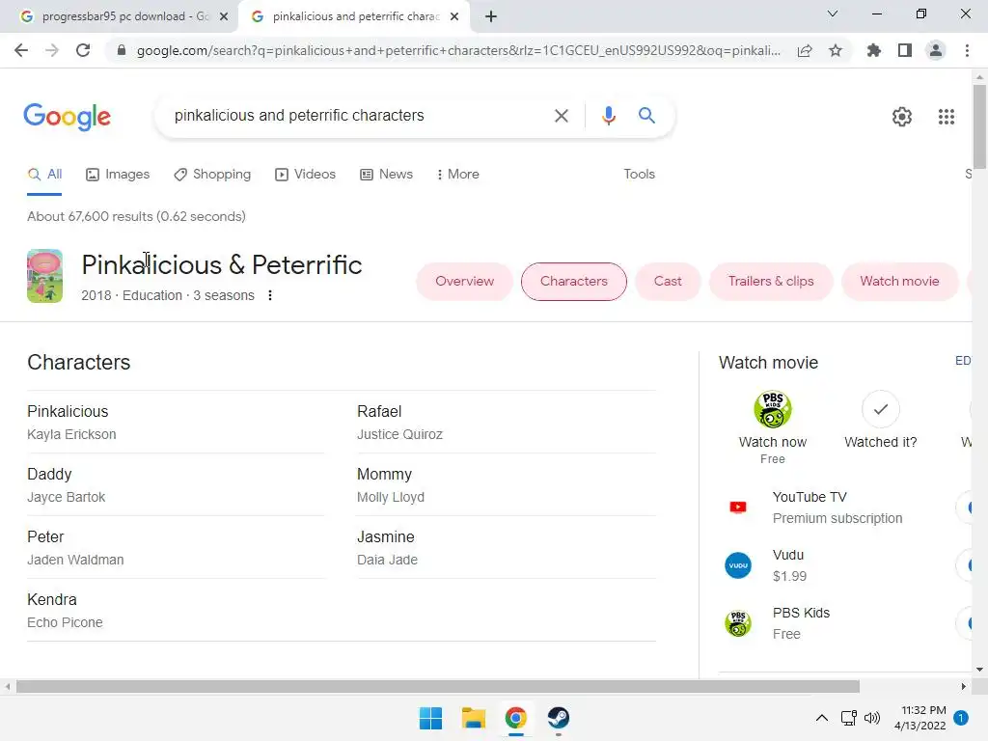Select the Shopping search tab
The height and width of the screenshot is (741, 988).
coord(212,175)
